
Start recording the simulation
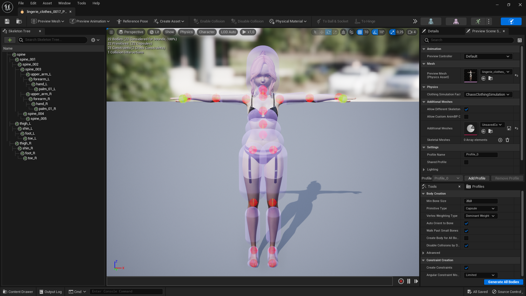tap(401, 281)
